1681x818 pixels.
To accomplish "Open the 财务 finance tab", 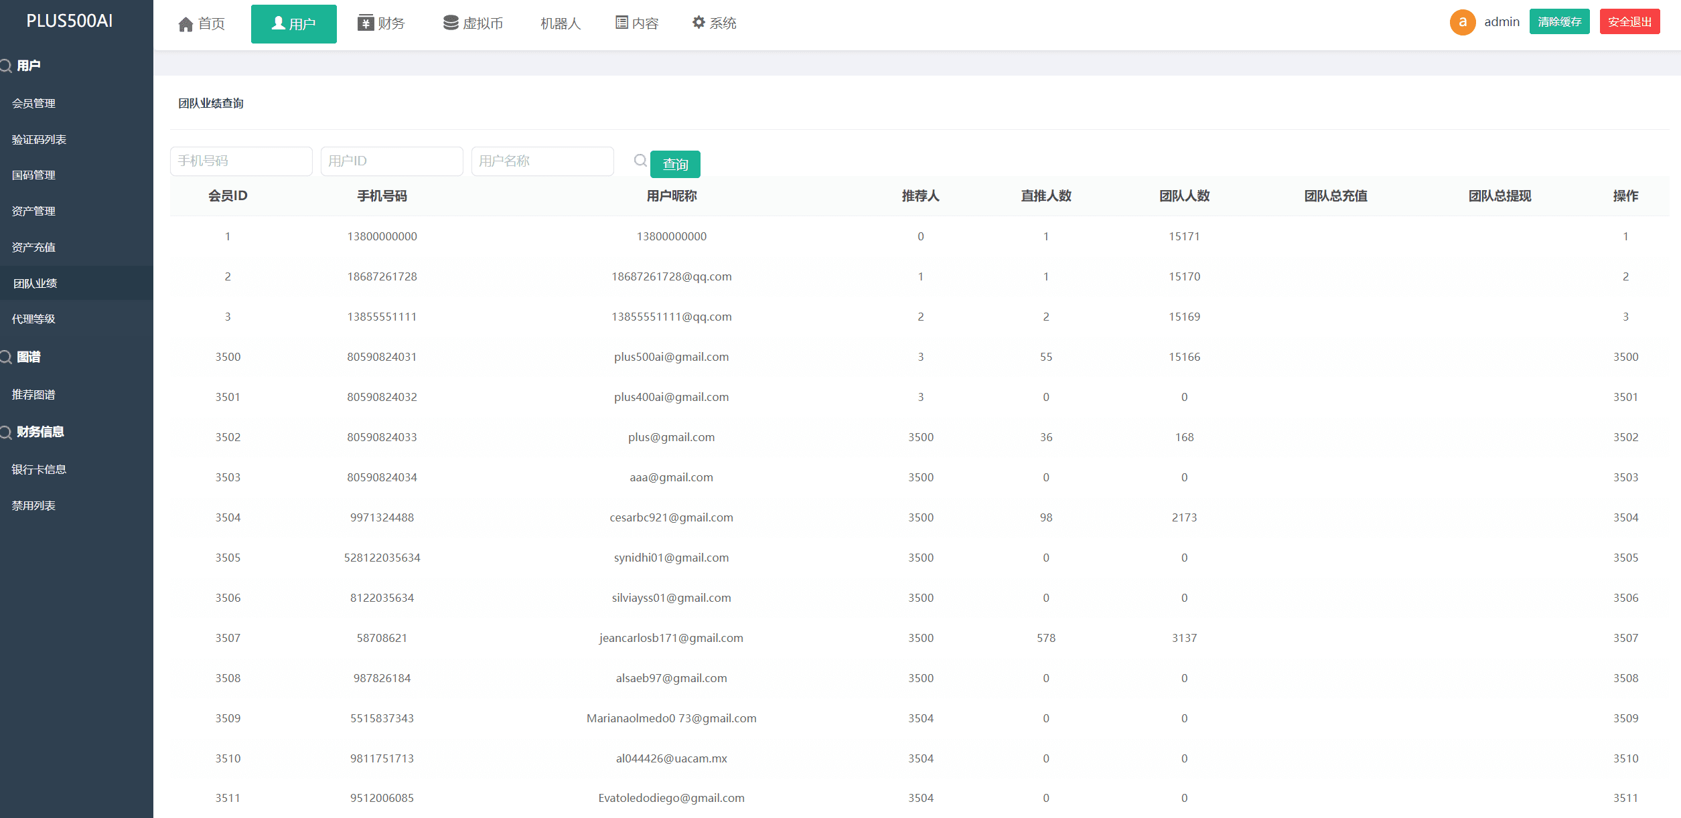I will click(381, 23).
